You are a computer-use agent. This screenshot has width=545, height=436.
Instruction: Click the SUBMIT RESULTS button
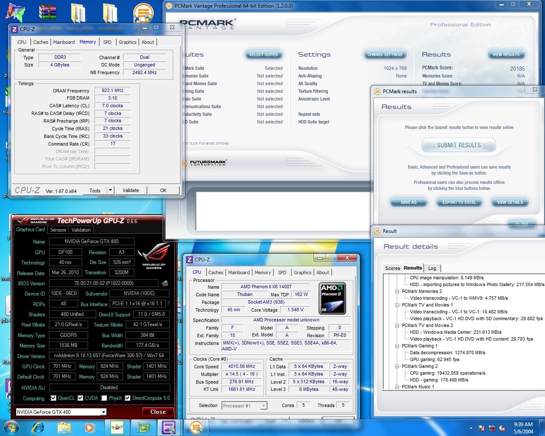[x=459, y=145]
